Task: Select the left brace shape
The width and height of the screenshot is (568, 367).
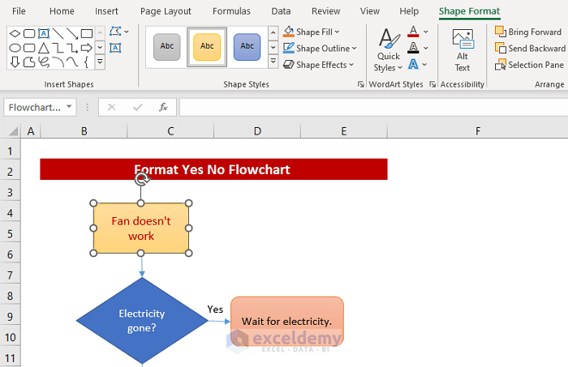Action: [86, 62]
